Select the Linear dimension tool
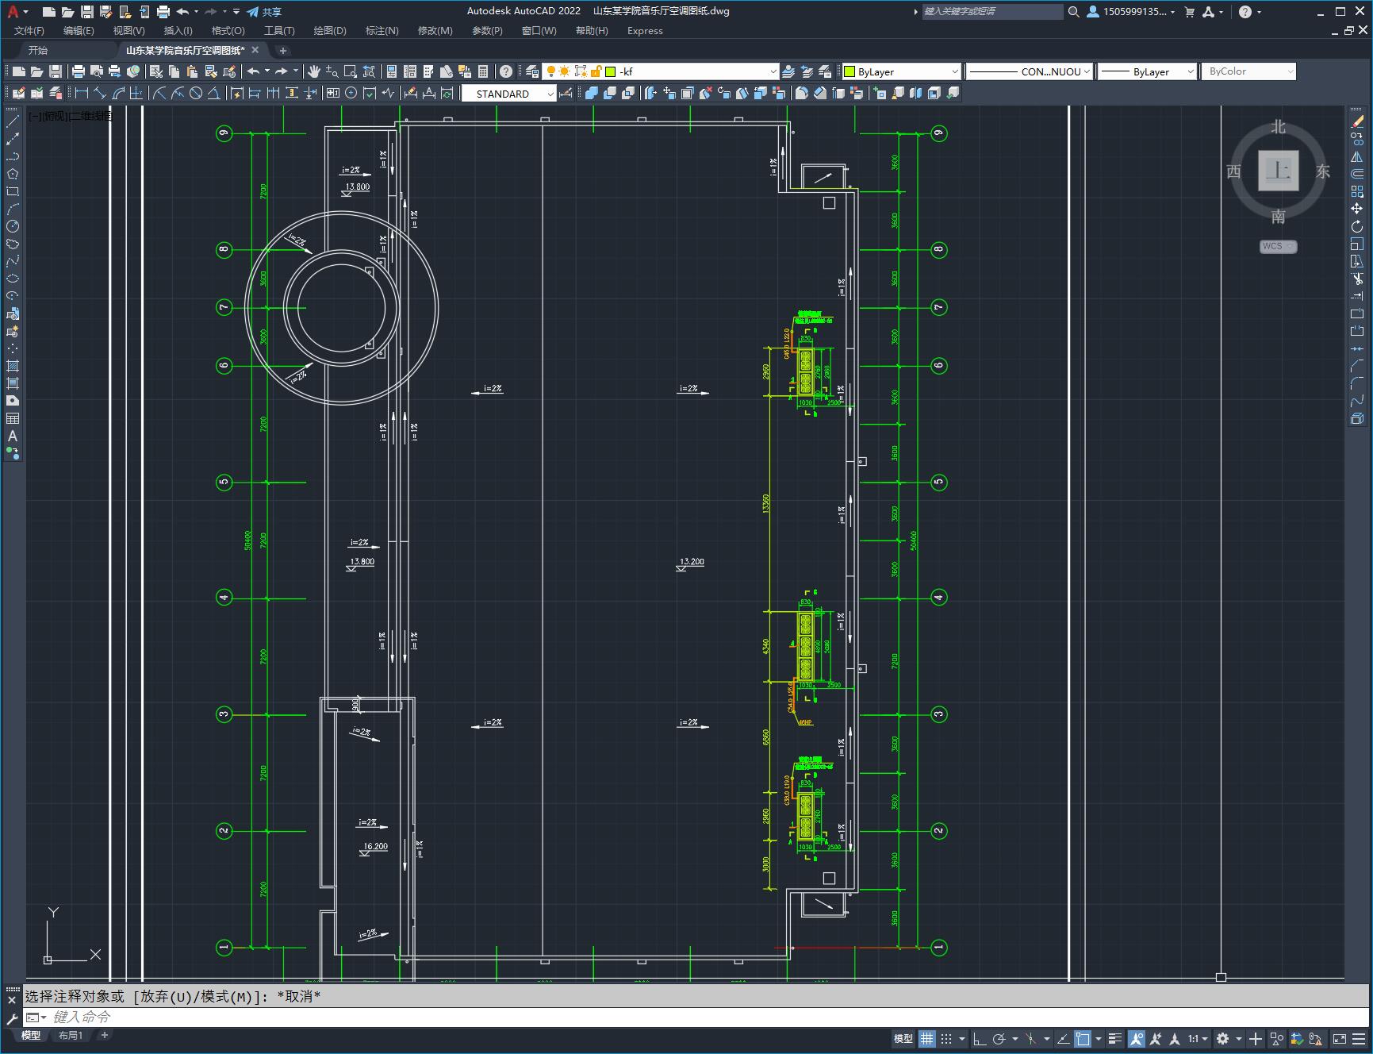The image size is (1373, 1054). click(81, 93)
